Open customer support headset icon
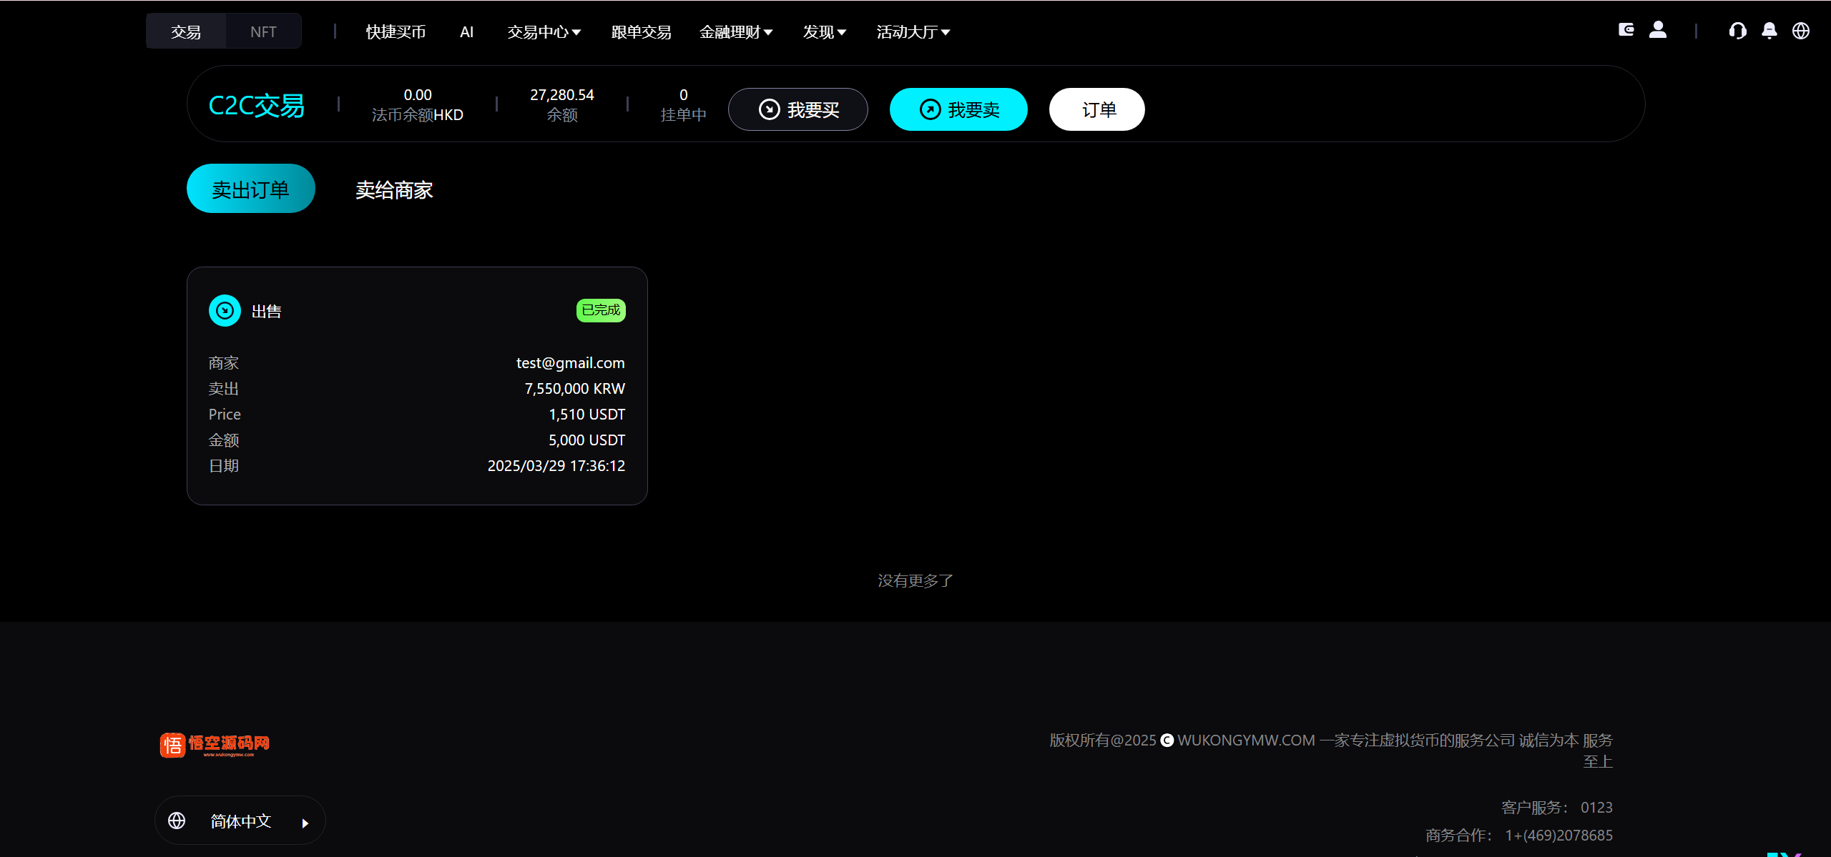The height and width of the screenshot is (857, 1831). coord(1737,31)
